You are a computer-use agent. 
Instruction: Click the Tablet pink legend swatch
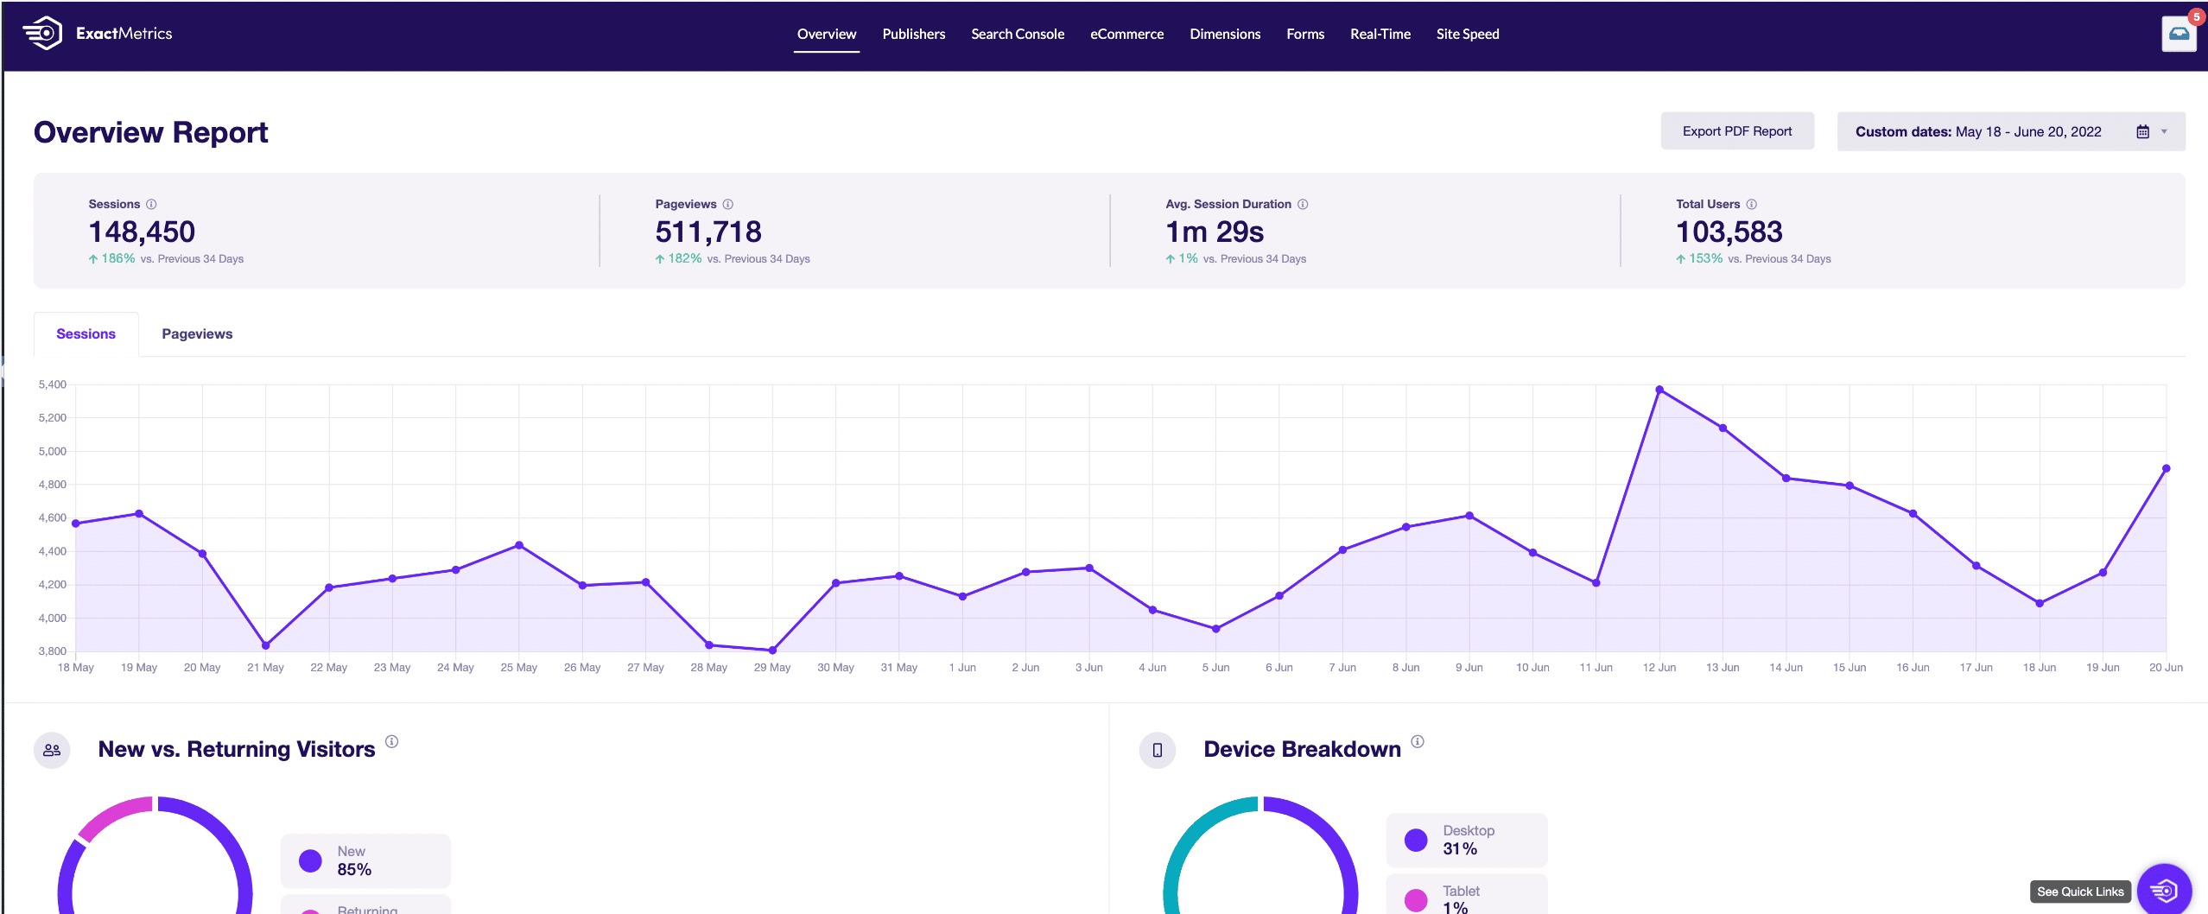click(1416, 900)
